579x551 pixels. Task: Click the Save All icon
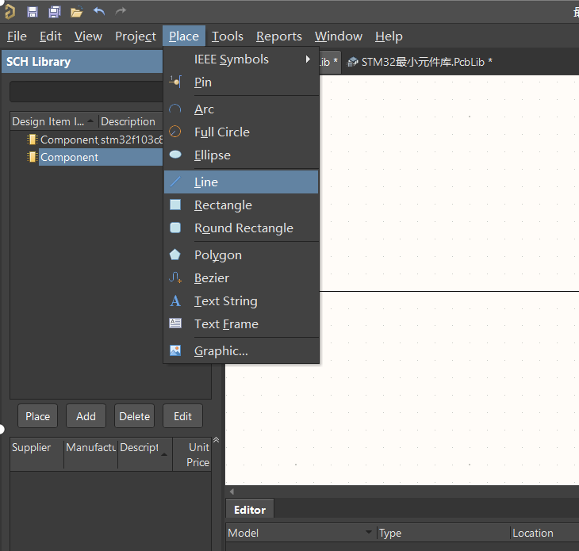click(55, 12)
